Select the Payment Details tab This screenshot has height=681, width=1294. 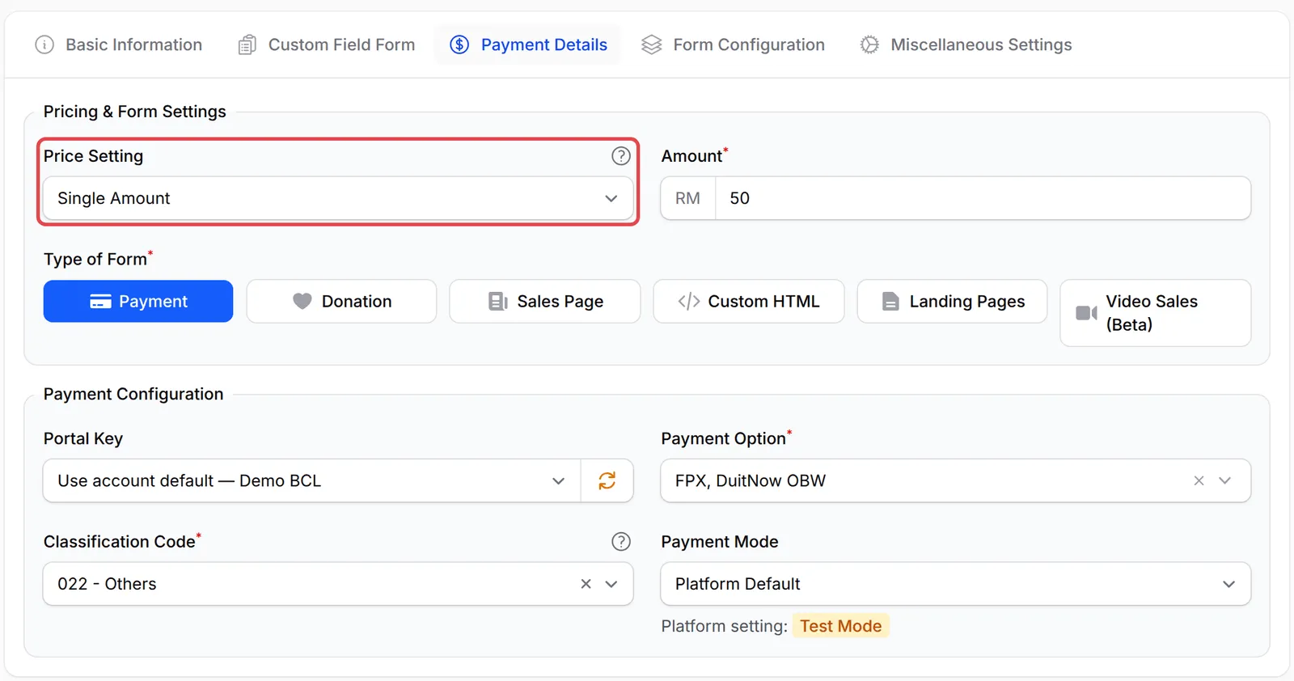pos(528,44)
